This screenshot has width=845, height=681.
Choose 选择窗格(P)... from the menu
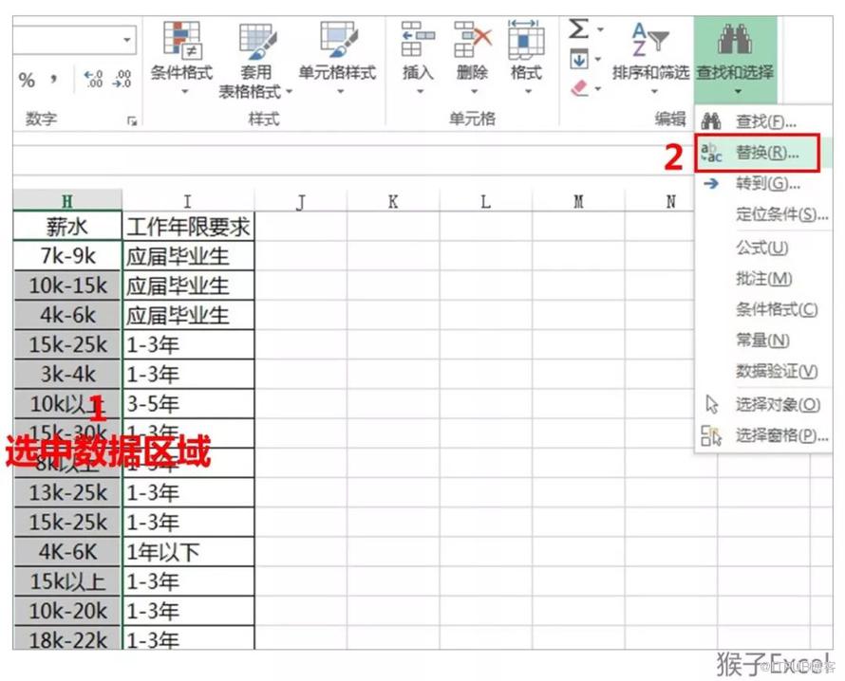click(x=762, y=435)
